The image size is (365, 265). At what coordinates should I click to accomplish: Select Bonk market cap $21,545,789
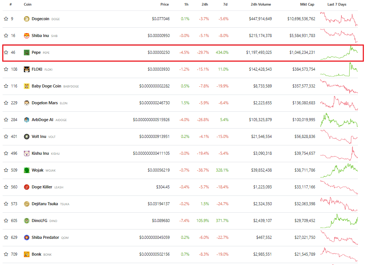(305, 254)
